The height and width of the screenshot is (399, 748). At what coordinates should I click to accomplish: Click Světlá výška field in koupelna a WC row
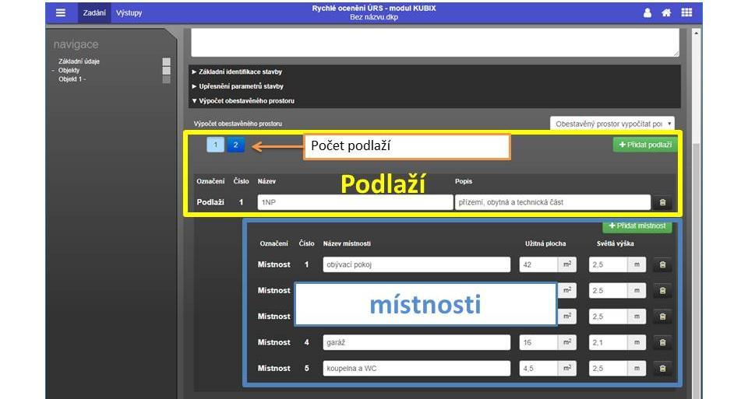(x=608, y=368)
